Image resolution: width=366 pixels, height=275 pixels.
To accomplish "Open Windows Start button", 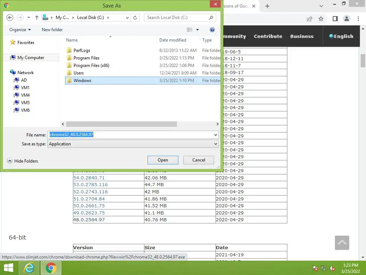I will 9,268.
